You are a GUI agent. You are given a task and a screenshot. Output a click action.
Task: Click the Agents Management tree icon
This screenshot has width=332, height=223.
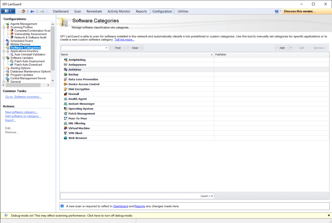pos(8,24)
